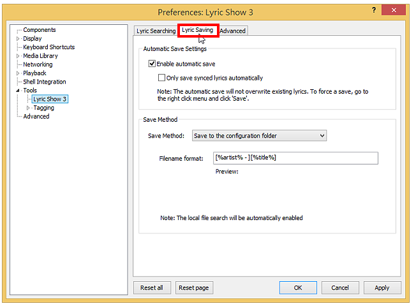Select the Display tree item
The height and width of the screenshot is (306, 416).
(33, 38)
